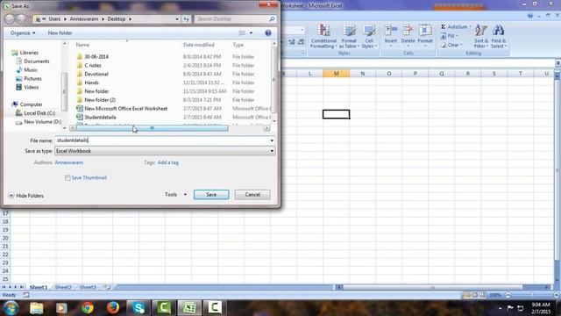Open the media player taskbar icon
The image size is (561, 316).
point(61,308)
